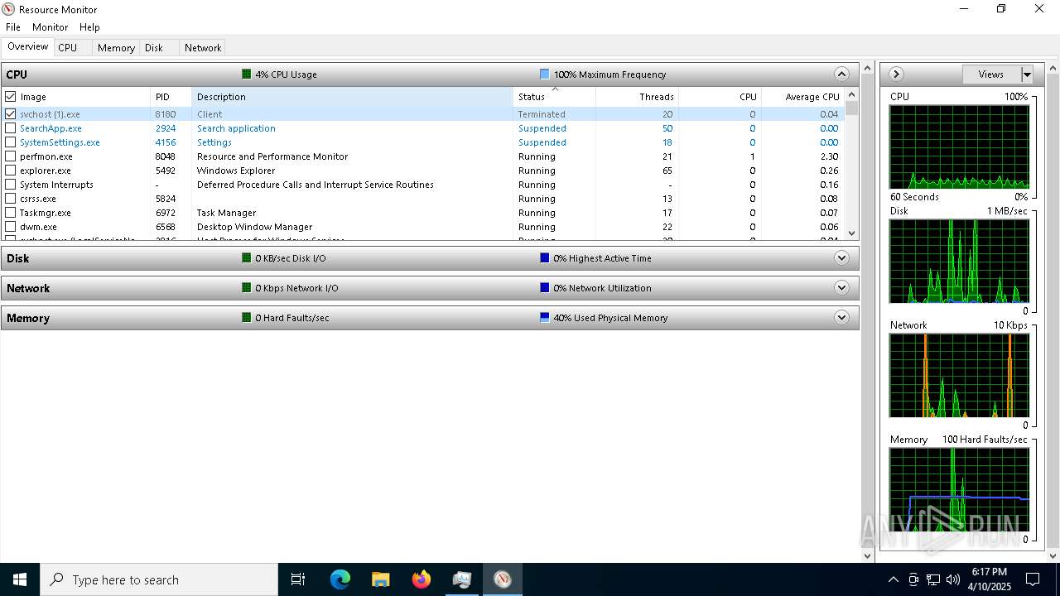The image size is (1060, 596).
Task: Open the notification center icon
Action: click(1033, 579)
